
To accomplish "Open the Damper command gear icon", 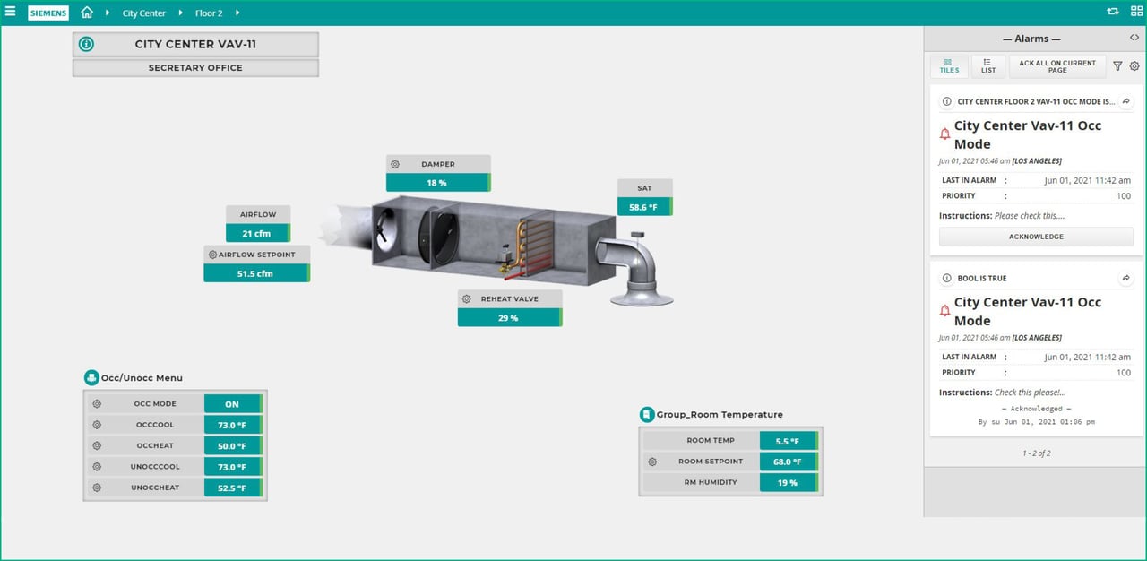I will point(394,164).
